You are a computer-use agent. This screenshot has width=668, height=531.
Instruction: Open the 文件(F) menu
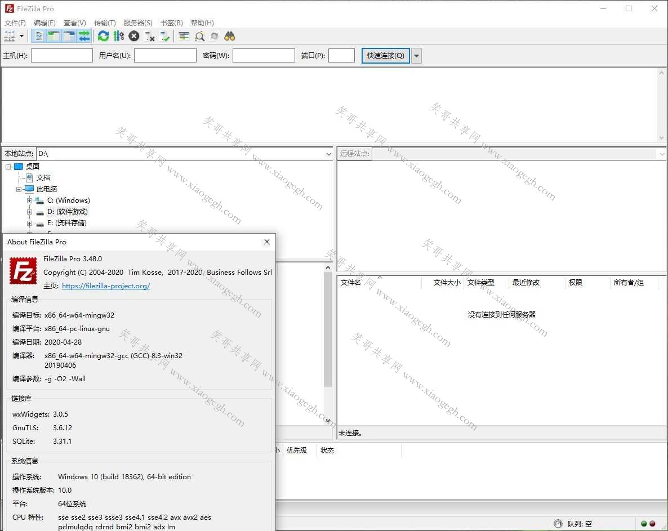tap(15, 23)
